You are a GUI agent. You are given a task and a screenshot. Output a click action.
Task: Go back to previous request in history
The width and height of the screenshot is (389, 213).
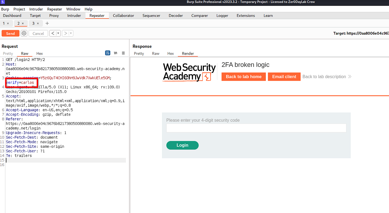(x=53, y=33)
